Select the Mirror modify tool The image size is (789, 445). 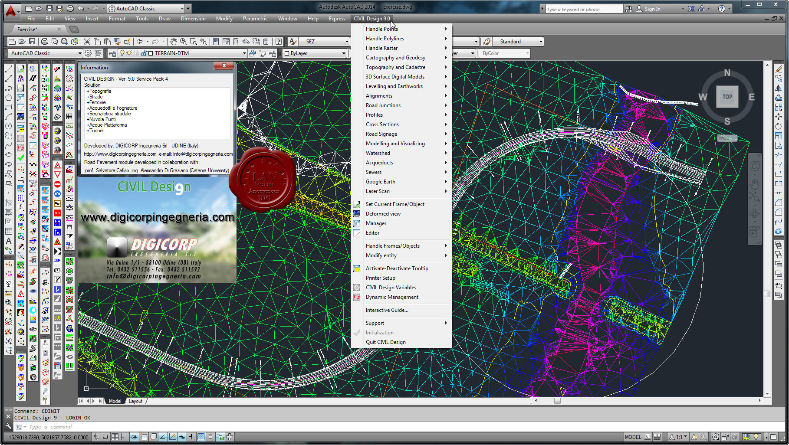click(779, 88)
